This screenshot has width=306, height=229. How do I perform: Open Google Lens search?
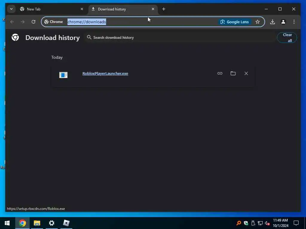pos(234,22)
